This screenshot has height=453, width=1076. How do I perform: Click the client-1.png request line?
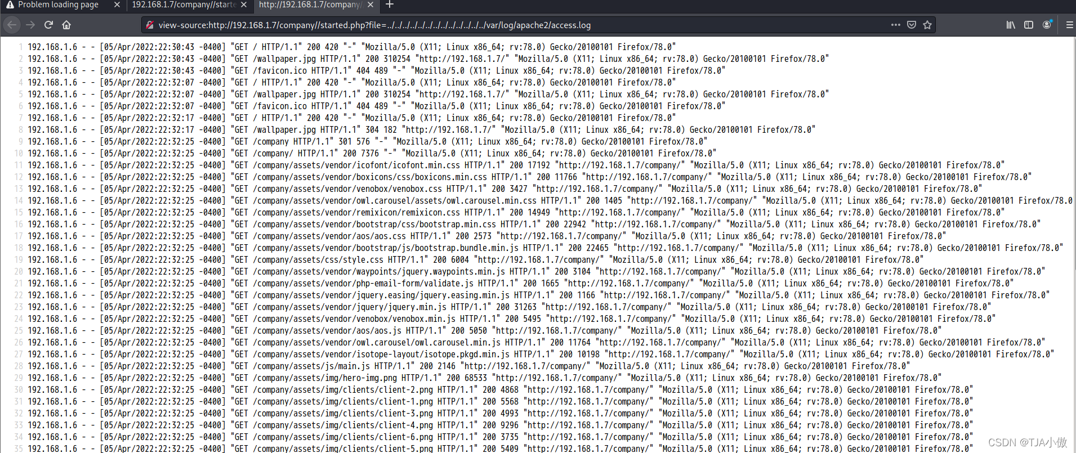(x=501, y=401)
